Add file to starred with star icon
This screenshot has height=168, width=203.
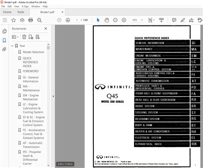(14, 20)
